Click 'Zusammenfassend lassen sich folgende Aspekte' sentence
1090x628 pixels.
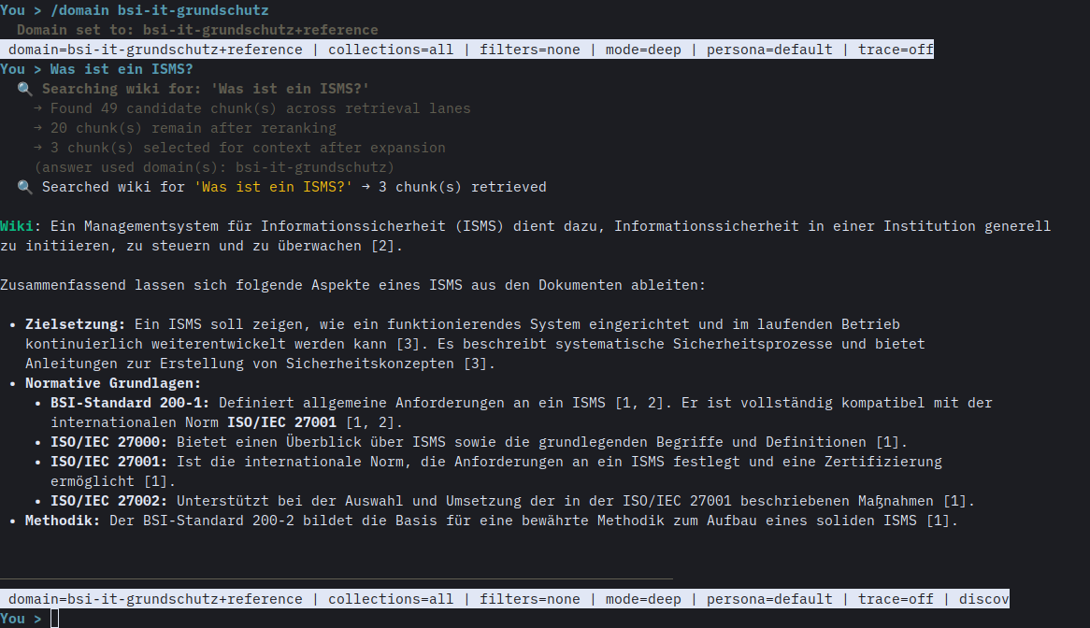tap(353, 285)
